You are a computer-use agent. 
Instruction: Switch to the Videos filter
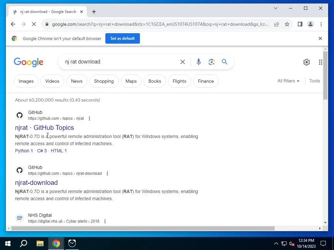point(52,81)
